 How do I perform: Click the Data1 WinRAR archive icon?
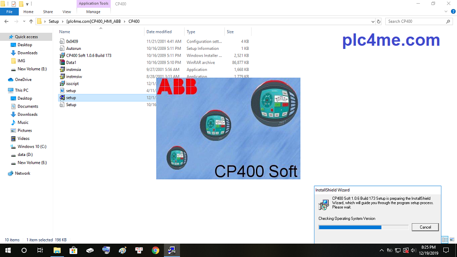click(x=63, y=62)
